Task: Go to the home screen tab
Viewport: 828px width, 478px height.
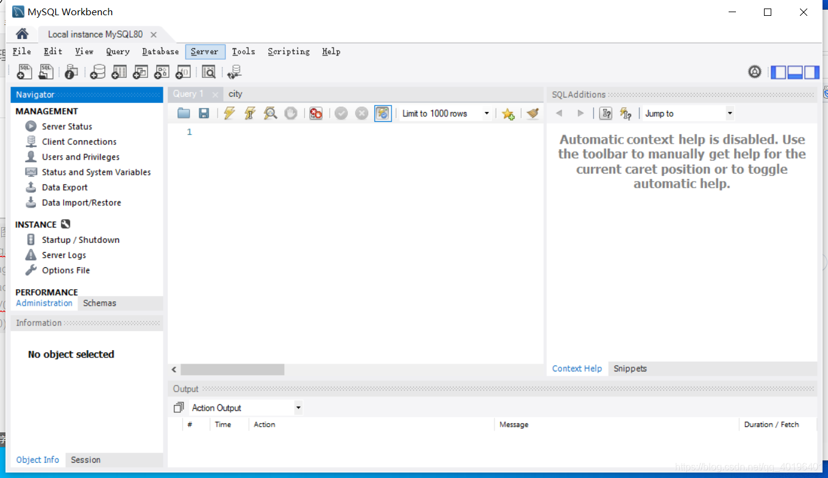Action: click(x=22, y=34)
